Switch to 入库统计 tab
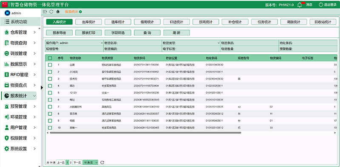This screenshot has width=340, height=167. [x=59, y=22]
